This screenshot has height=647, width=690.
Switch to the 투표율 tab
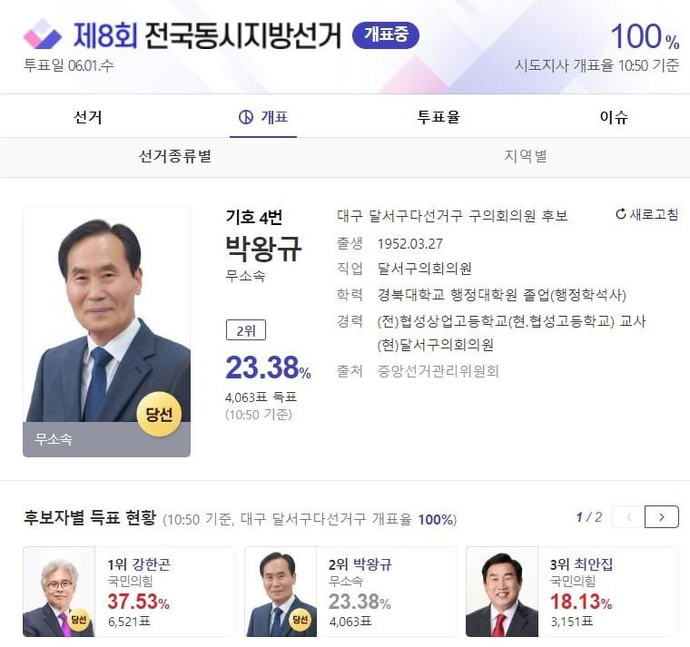click(439, 117)
